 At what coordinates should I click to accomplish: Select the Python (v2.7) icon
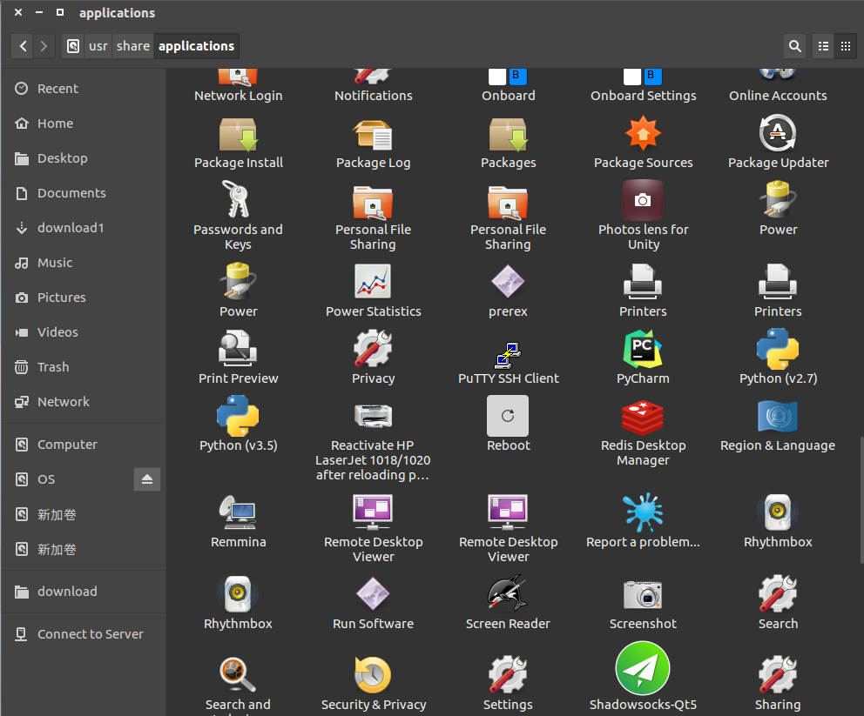(778, 349)
